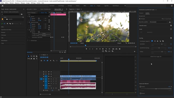174x98 pixels.
Task: Toggle timeline snapping magnet icon
Action: tap(44, 60)
